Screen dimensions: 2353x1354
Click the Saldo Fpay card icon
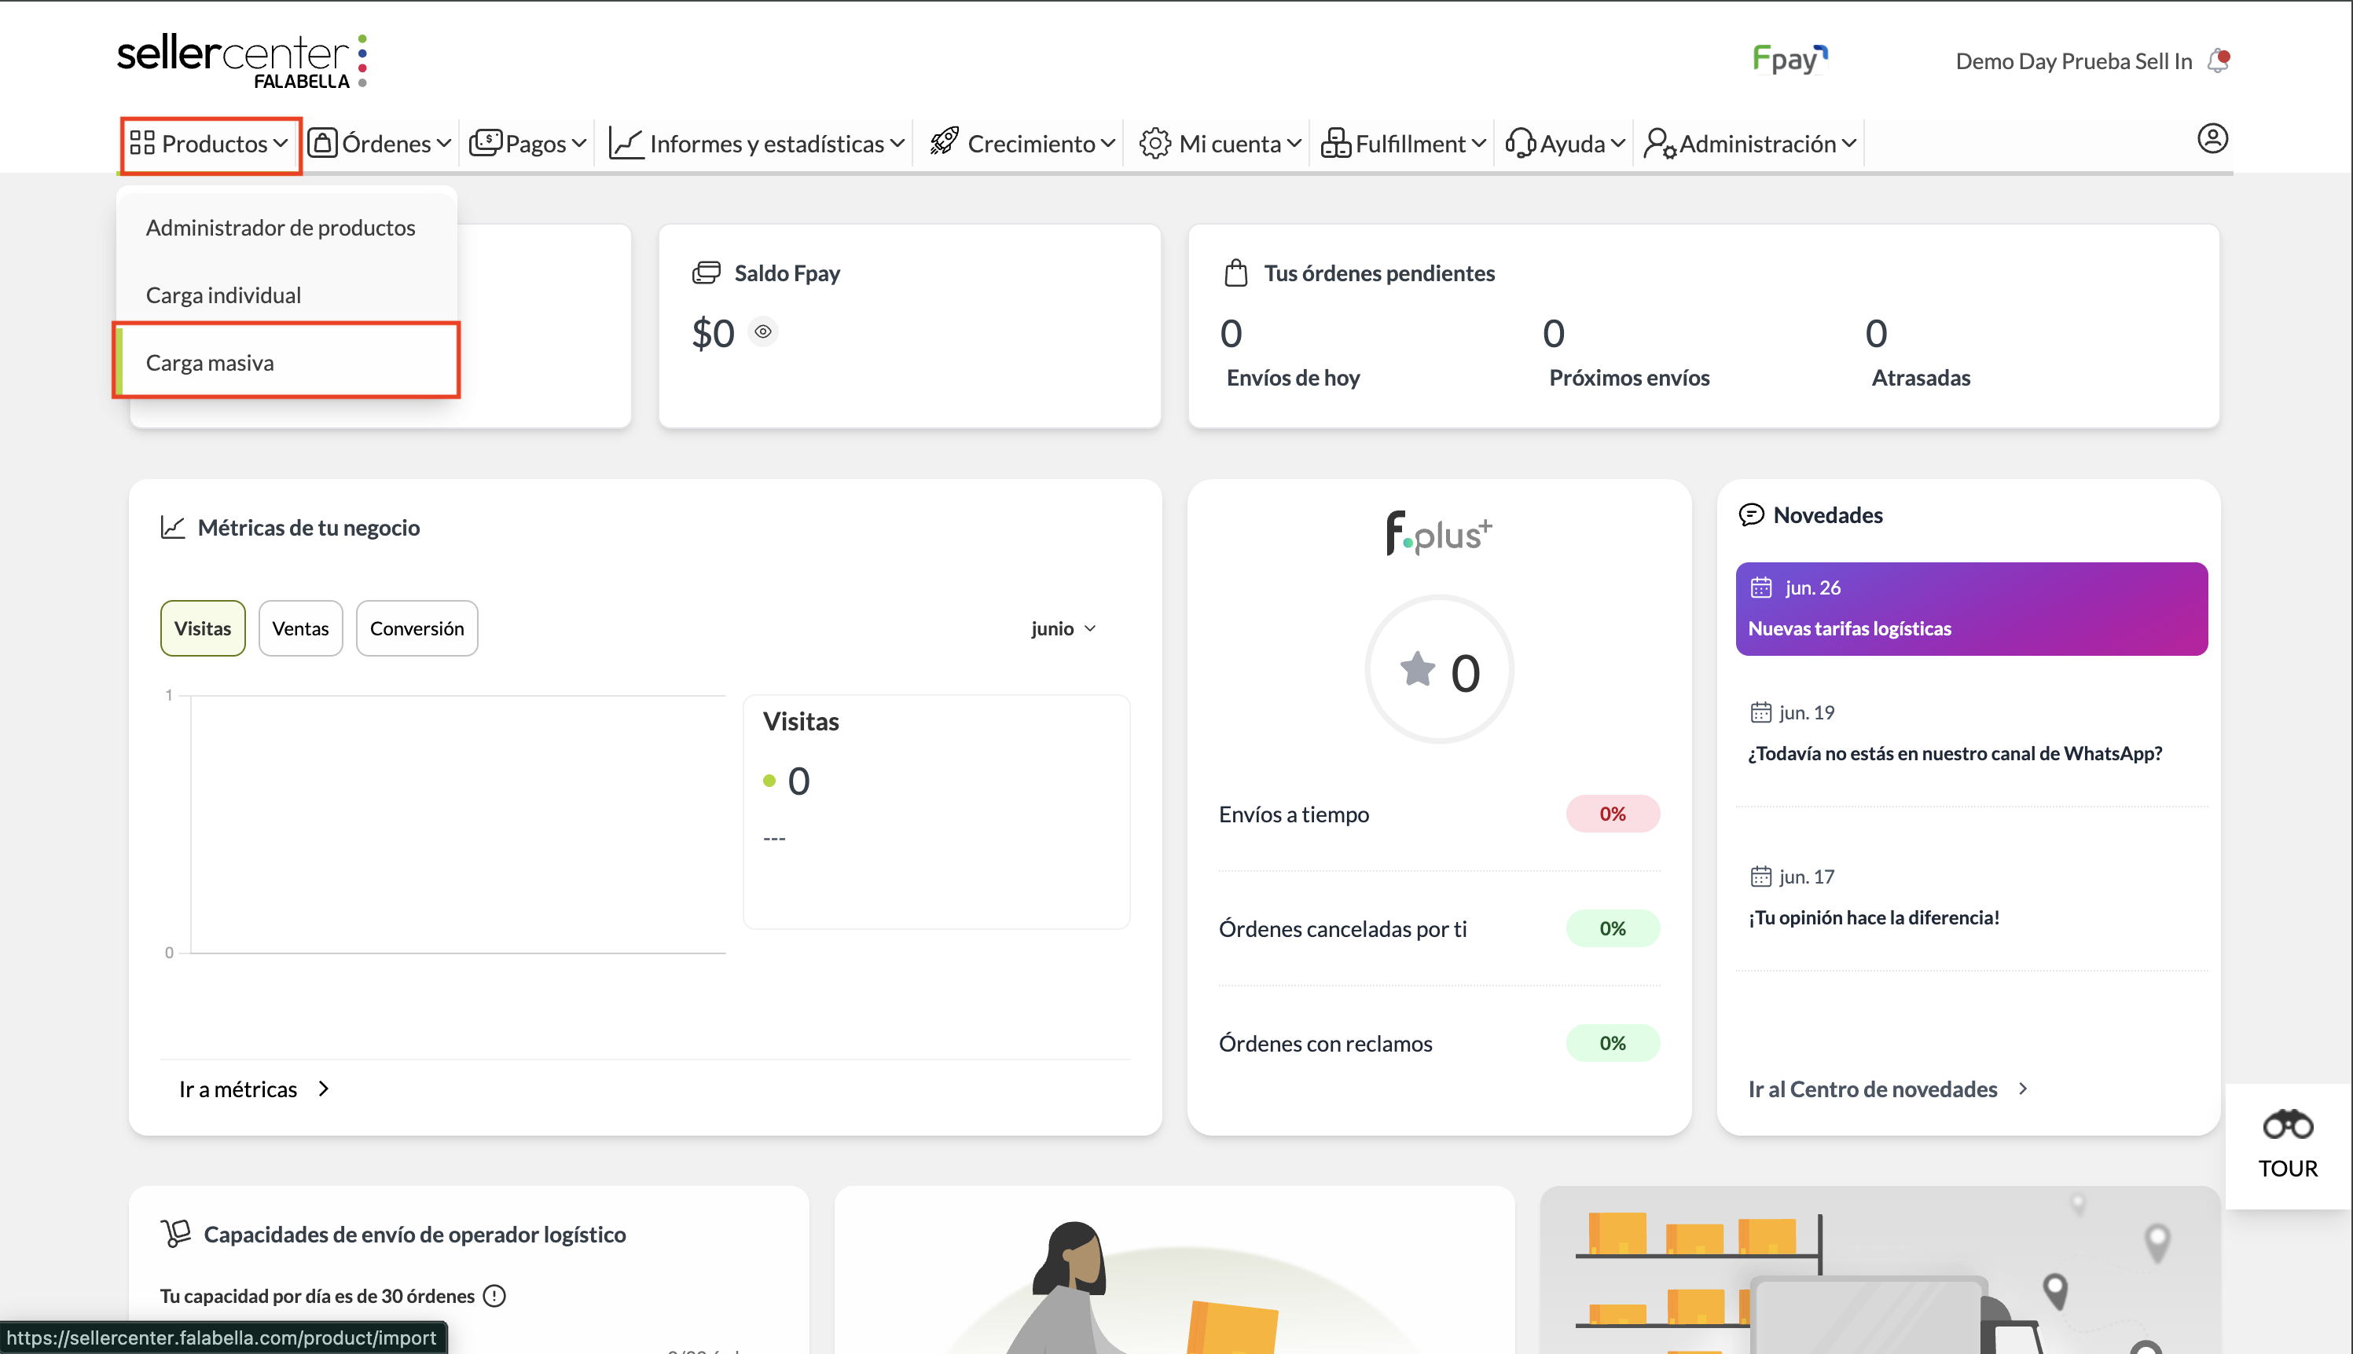[x=707, y=273]
